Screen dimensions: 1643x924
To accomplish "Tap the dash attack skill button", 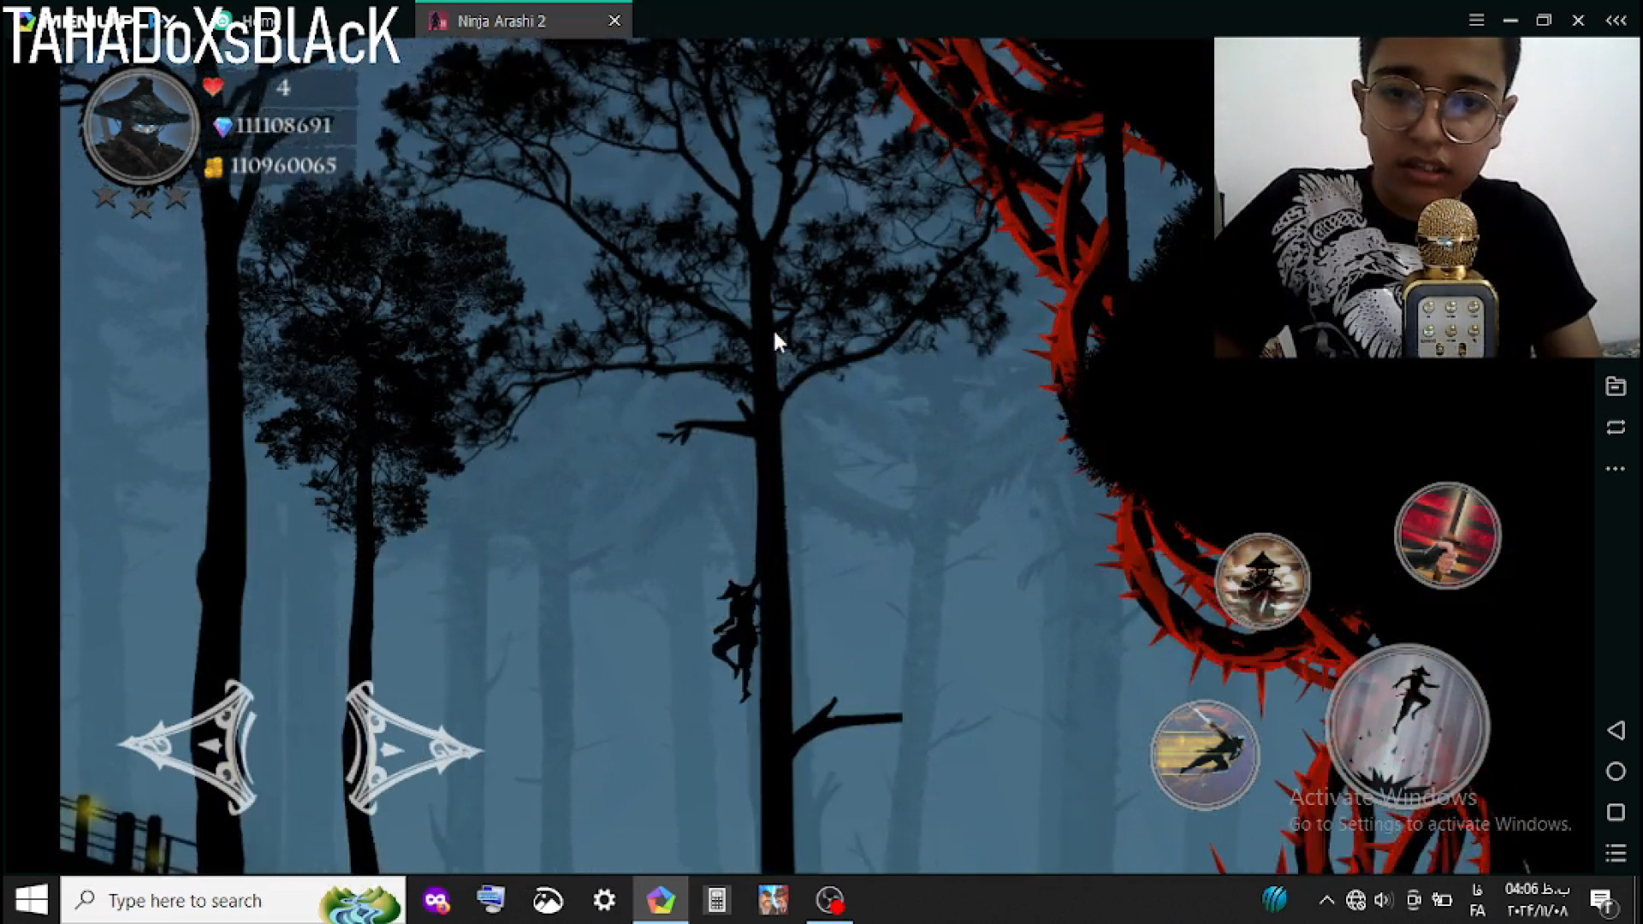I will tap(1204, 755).
